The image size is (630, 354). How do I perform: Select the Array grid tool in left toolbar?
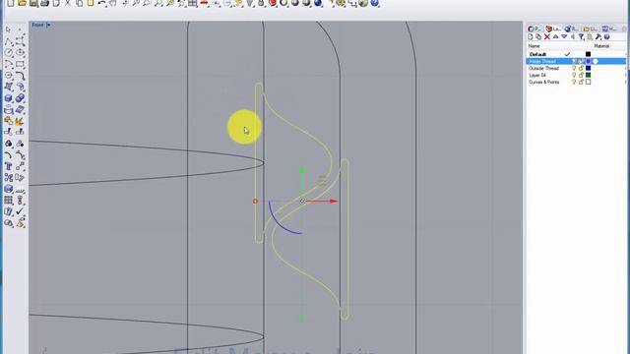9,200
